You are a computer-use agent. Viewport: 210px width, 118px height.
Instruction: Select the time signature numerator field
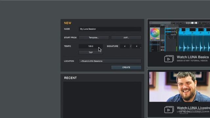click(x=125, y=46)
